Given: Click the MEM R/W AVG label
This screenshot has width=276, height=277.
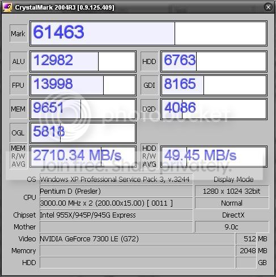Looking at the screenshot, I should tap(18, 156).
